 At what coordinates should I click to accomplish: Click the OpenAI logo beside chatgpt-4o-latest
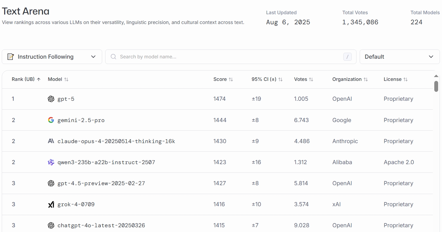pyautogui.click(x=51, y=225)
